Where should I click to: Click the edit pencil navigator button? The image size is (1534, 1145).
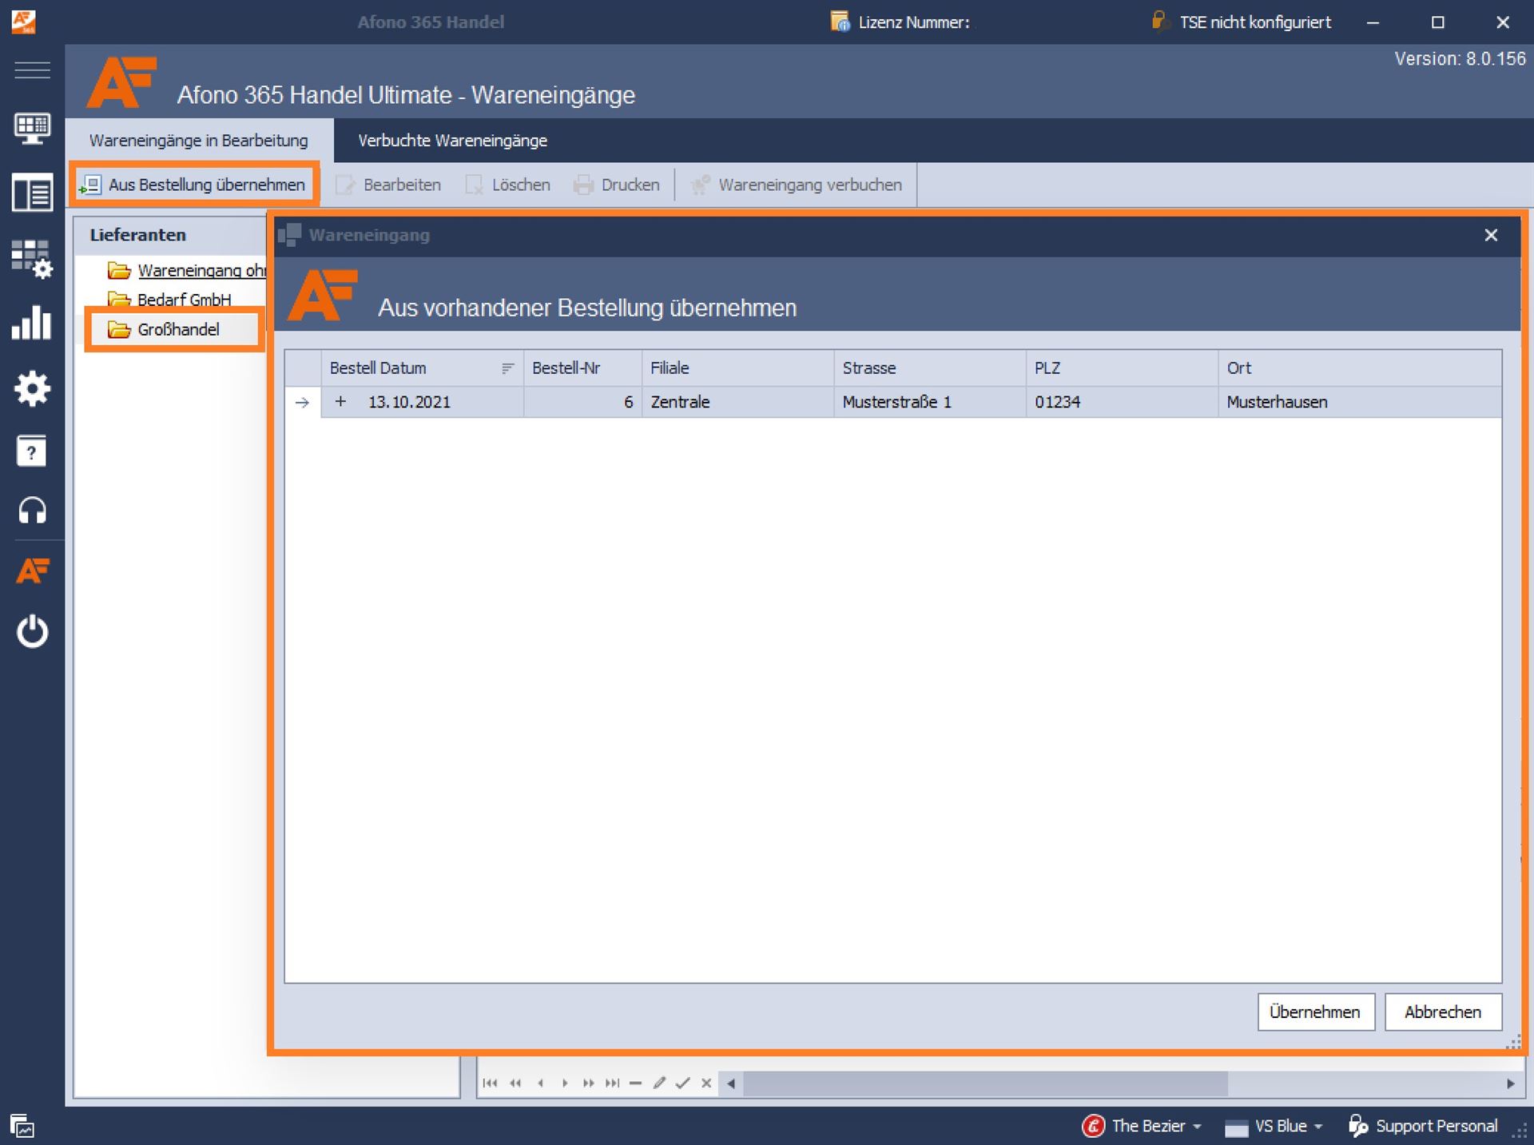(x=659, y=1083)
